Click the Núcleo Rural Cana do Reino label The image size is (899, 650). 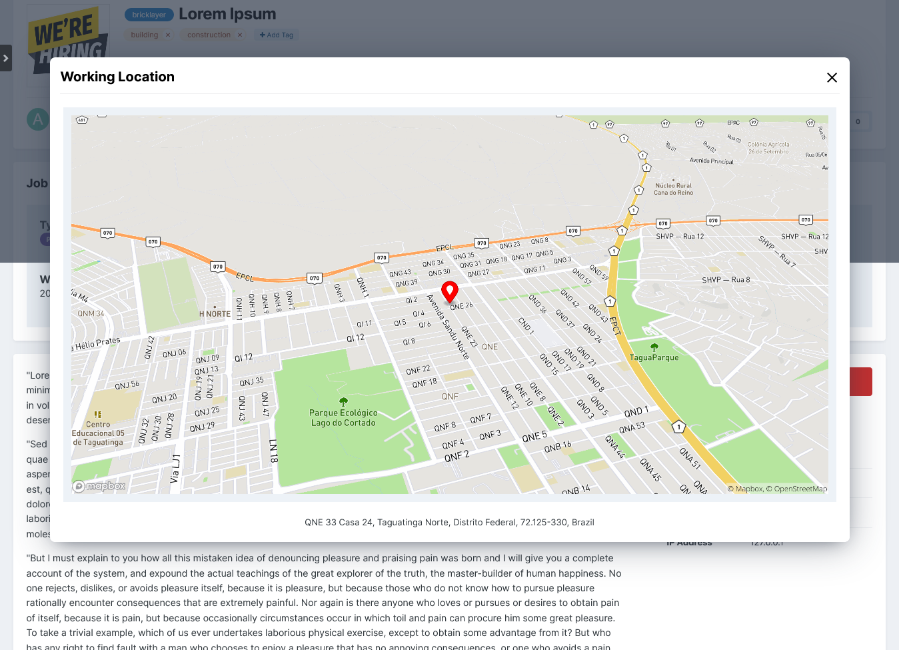tap(673, 189)
